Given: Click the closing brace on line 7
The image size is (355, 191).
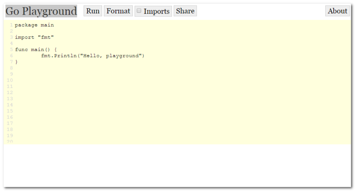Looking at the screenshot, I should [16, 62].
